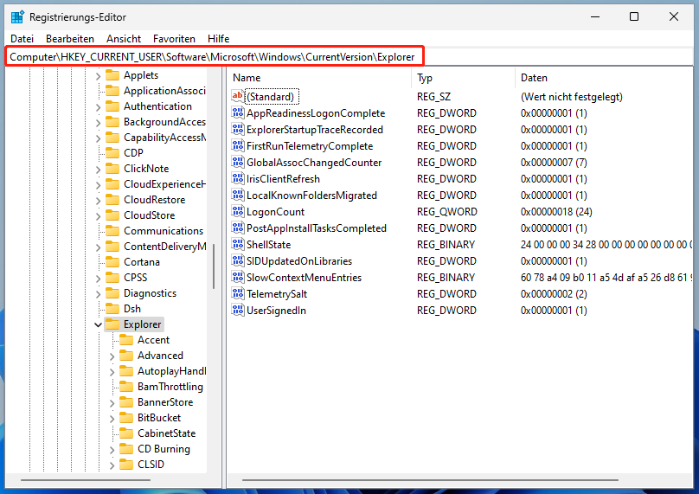Select the BamThrottling tree key
Viewport: 699px width, 494px height.
click(x=170, y=387)
